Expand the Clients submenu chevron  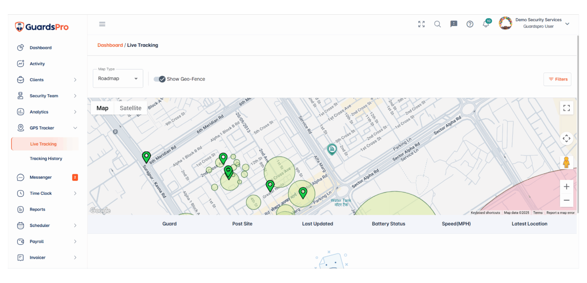[75, 80]
